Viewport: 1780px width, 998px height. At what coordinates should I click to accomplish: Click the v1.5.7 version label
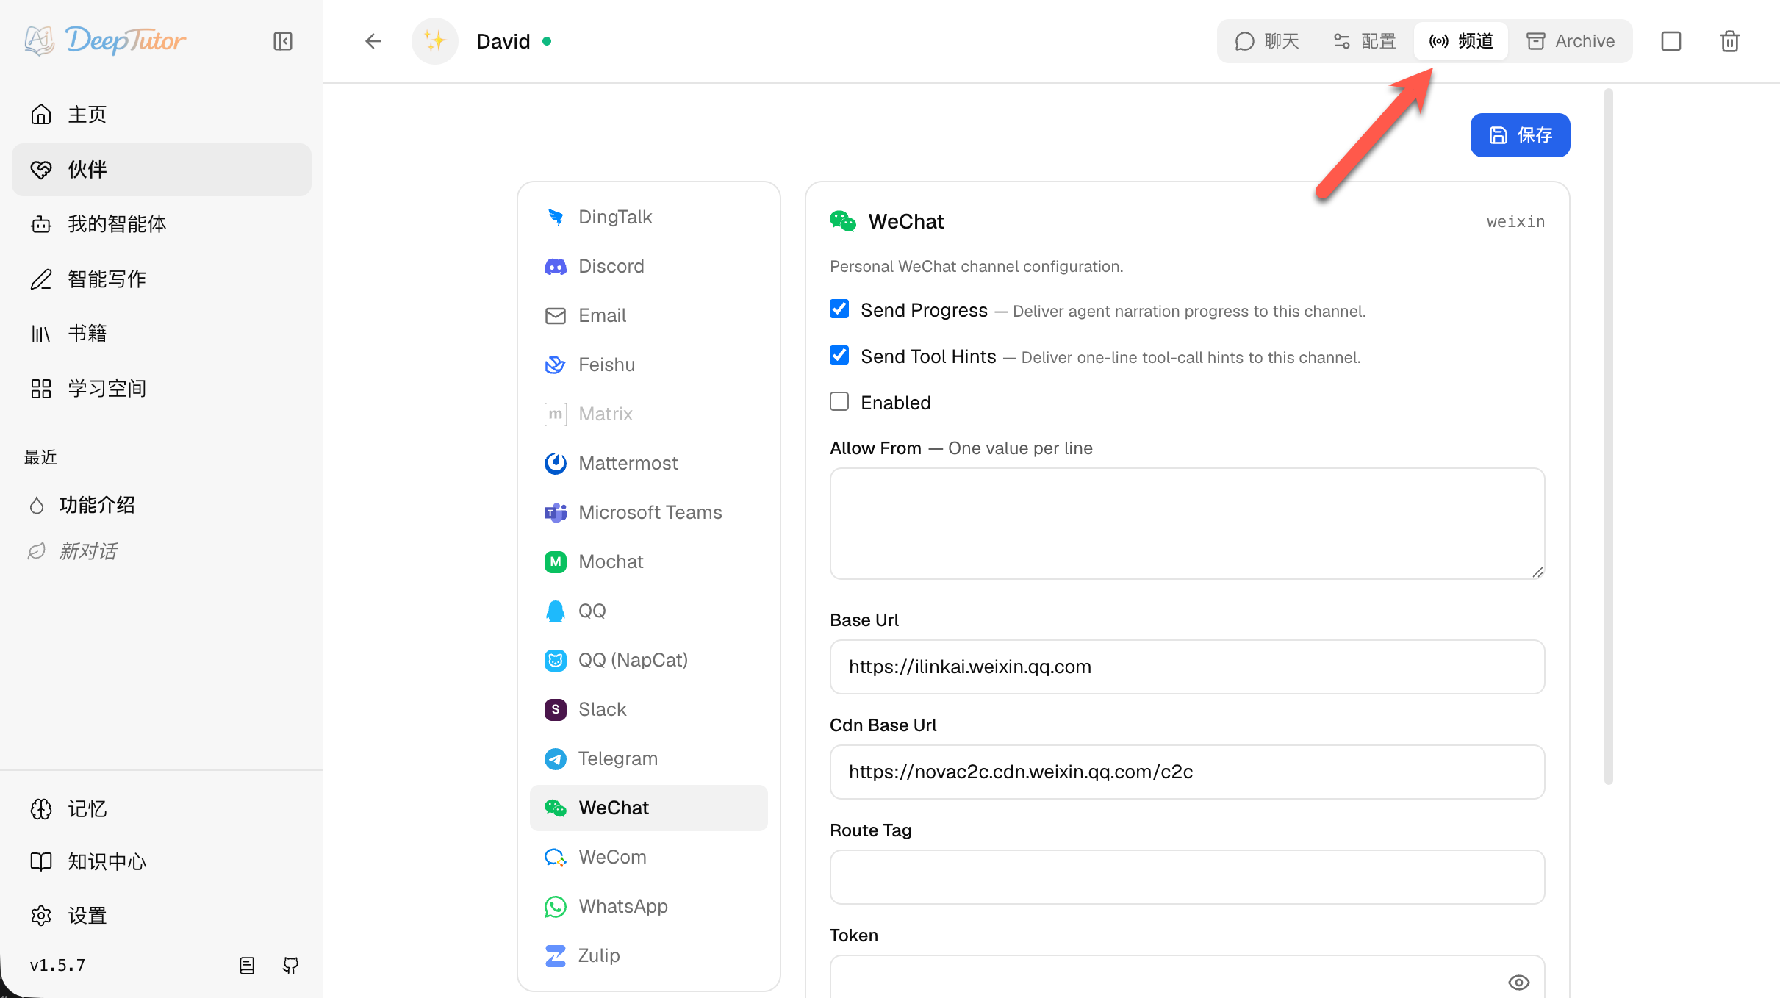[57, 965]
